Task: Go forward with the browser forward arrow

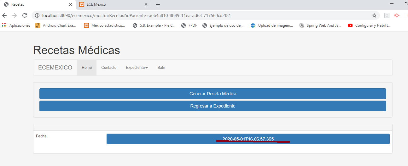Action: point(15,15)
